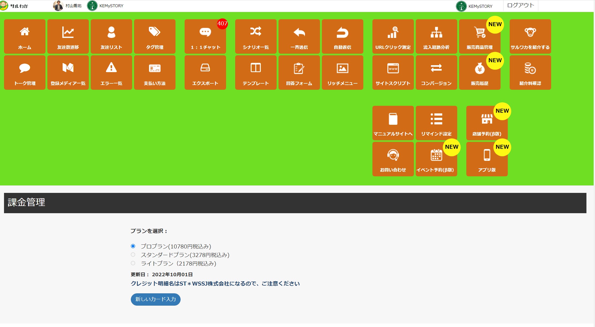Open 登録メディア一覧 tile
The height and width of the screenshot is (327, 595).
point(68,72)
